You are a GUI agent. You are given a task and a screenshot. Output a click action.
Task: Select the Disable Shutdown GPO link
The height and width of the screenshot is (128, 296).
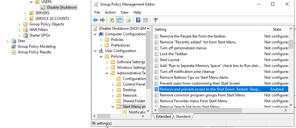click(x=61, y=7)
